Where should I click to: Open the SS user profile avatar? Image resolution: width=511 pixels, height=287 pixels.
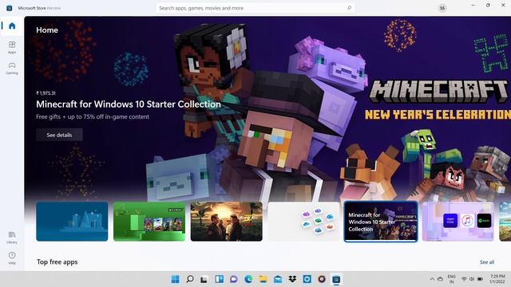pos(442,8)
